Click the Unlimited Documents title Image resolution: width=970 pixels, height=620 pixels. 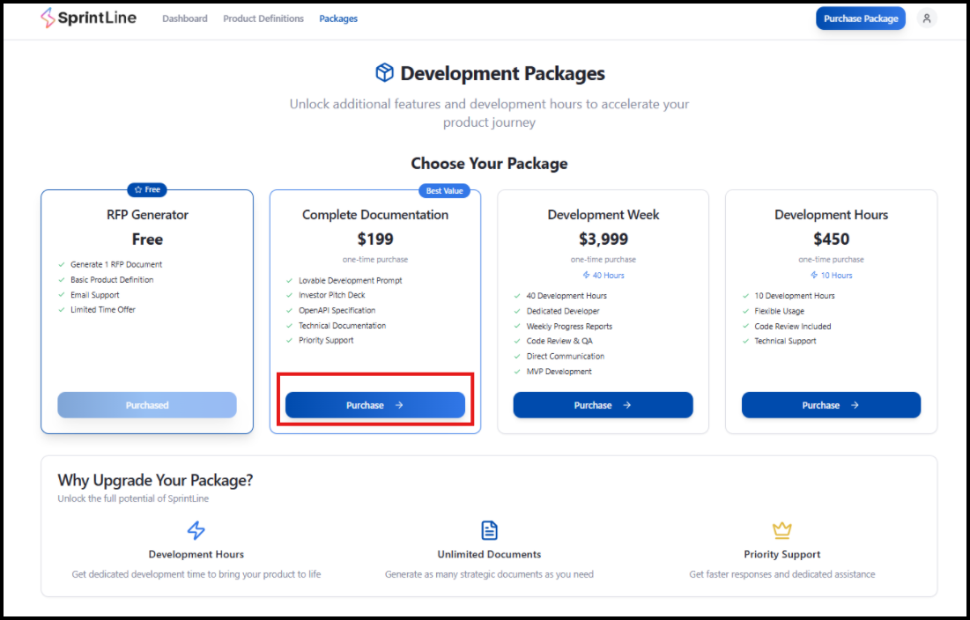(489, 555)
